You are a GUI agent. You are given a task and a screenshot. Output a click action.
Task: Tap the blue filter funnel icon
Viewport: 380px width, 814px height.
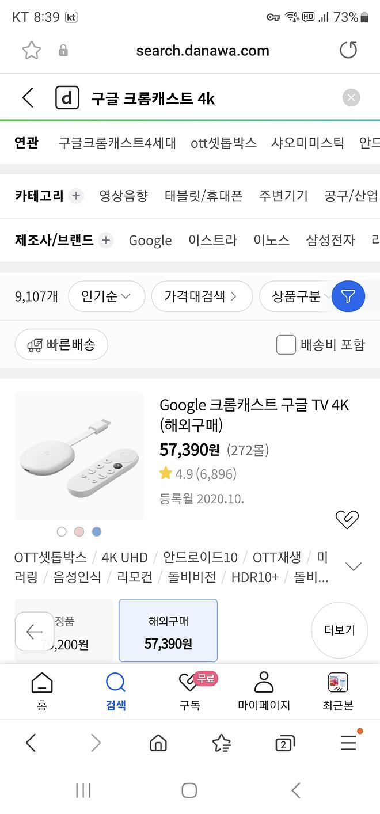tap(348, 296)
